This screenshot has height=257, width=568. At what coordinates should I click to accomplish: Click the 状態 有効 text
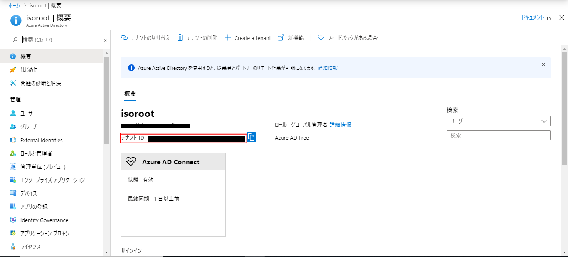(x=141, y=180)
